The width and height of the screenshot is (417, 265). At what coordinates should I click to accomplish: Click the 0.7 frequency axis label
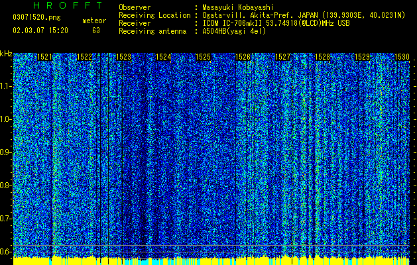click(x=6, y=219)
